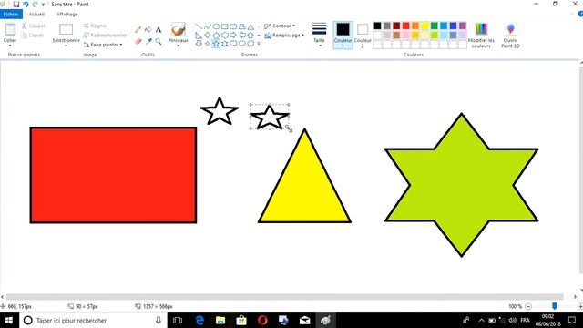Open Microsoft Edge from taskbar
583x328 pixels.
(199, 320)
